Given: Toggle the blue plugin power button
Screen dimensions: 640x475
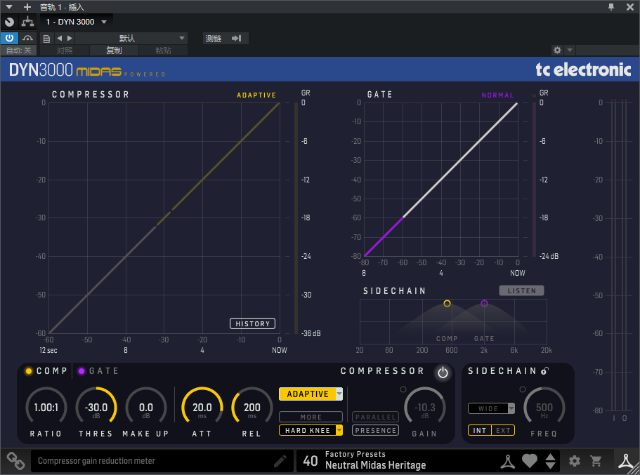Looking at the screenshot, I should (9, 39).
